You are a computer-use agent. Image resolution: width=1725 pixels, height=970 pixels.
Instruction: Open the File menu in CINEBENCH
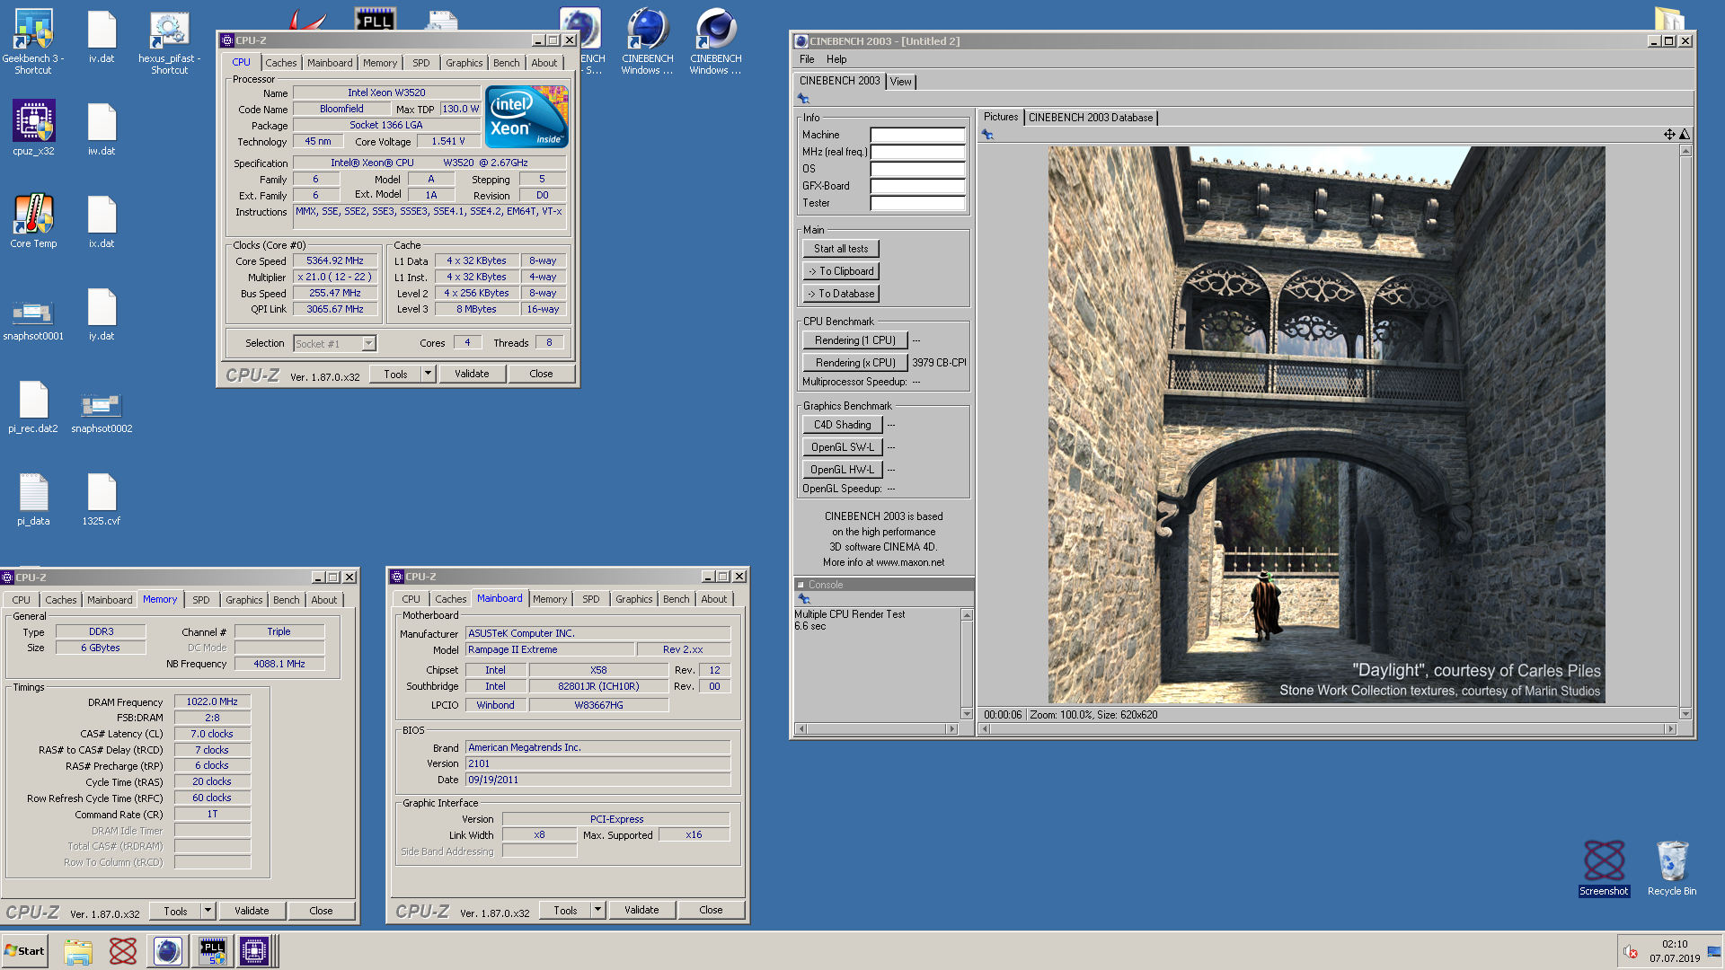[807, 59]
